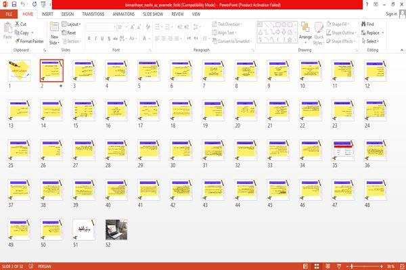Expand the Layout dropdown
Image resolution: width=406 pixels, height=270 pixels.
point(71,24)
